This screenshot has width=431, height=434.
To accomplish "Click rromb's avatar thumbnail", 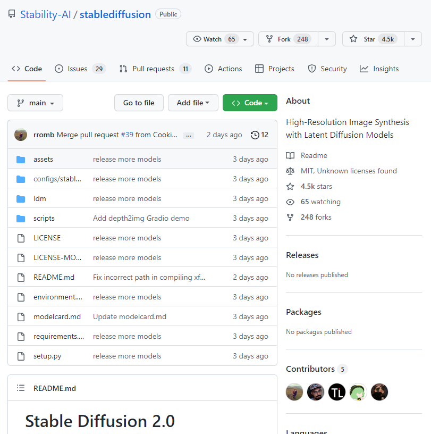I will coord(20,135).
